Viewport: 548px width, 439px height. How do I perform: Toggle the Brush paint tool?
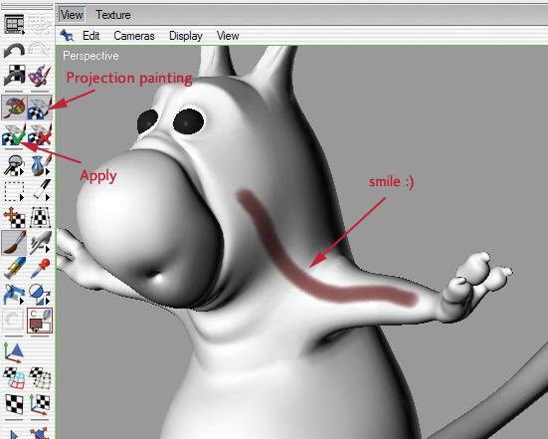14,242
